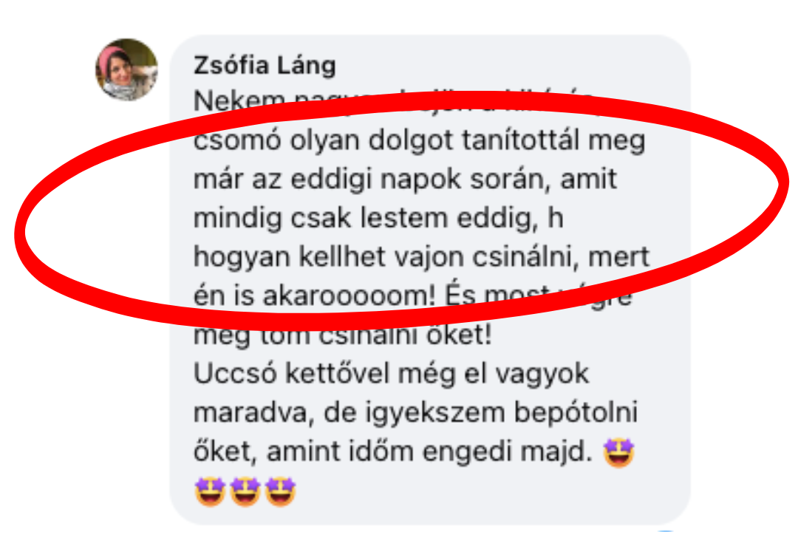Click the blue reaction indicator below the bubble
Screen dimensions: 798x557
(666, 530)
